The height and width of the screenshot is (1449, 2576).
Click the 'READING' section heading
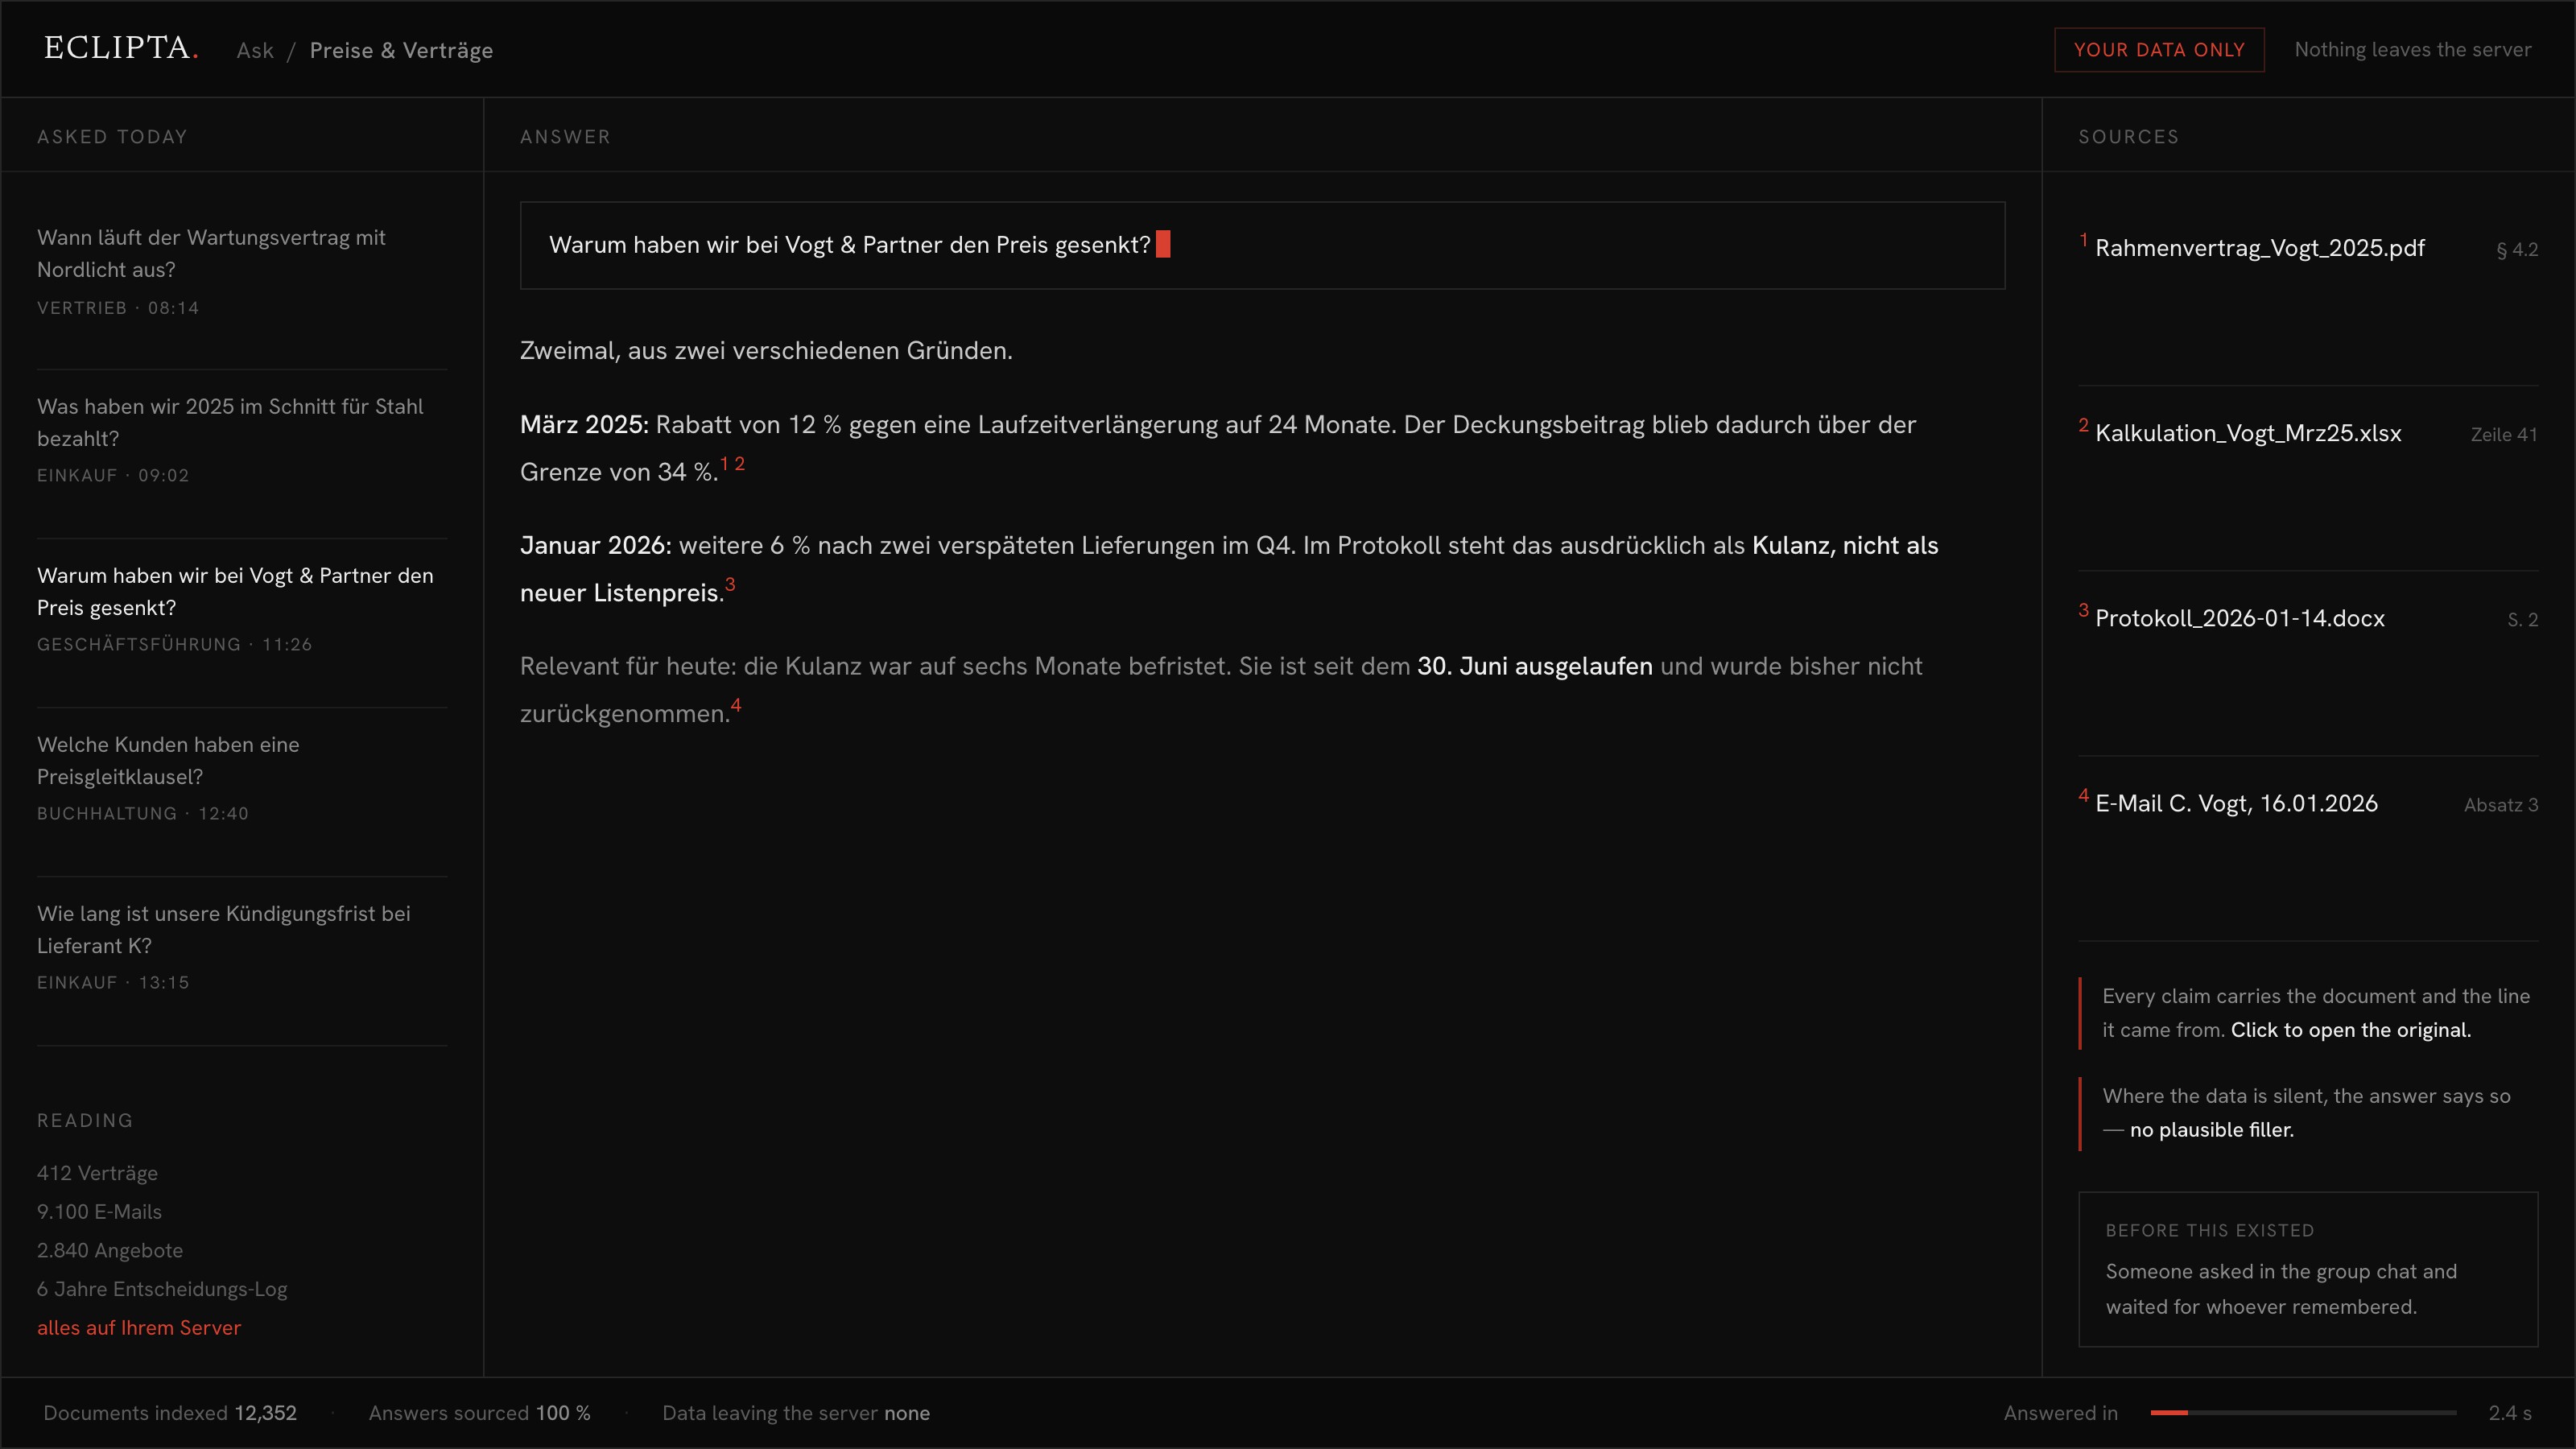85,1121
